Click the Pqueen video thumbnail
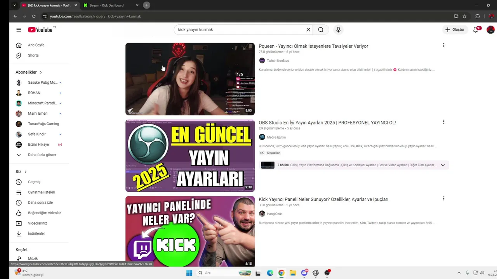497x279 pixels. coord(190,79)
